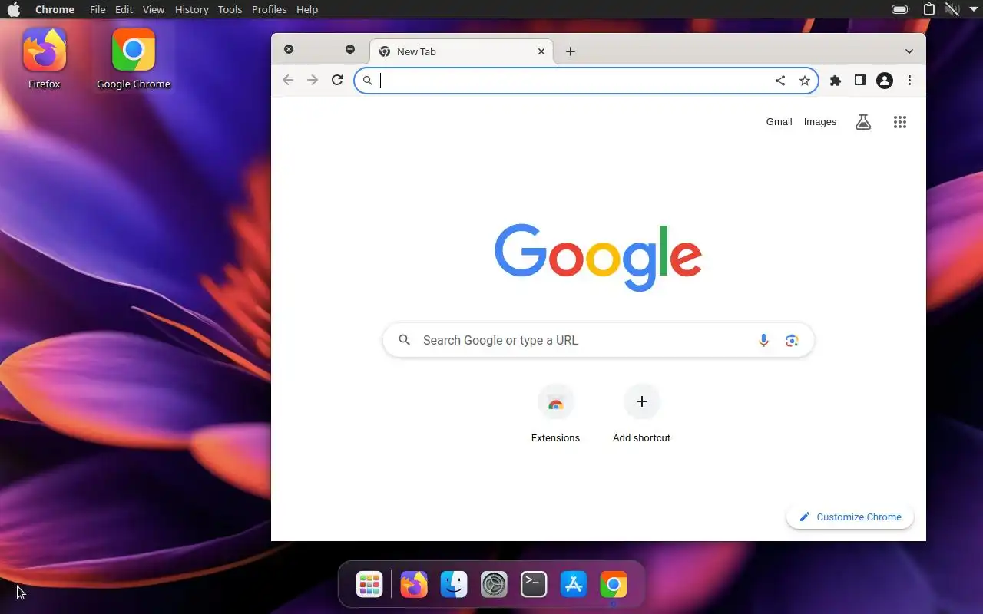Search by image with the Lens icon
This screenshot has height=614, width=983.
pyautogui.click(x=792, y=340)
